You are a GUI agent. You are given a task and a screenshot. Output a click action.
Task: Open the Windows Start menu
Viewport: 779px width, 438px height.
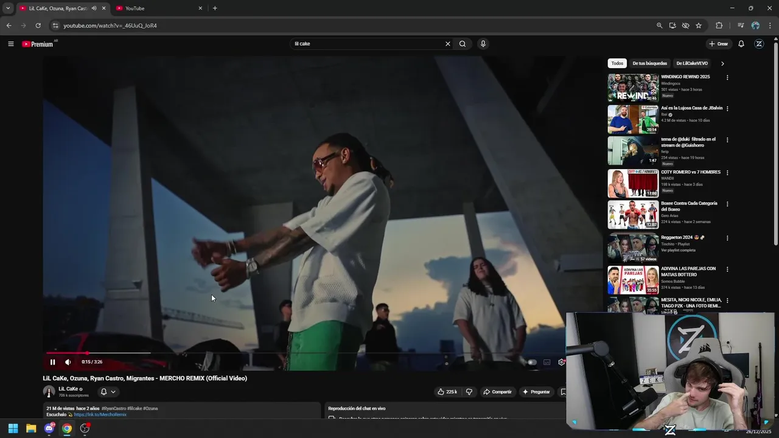13,428
